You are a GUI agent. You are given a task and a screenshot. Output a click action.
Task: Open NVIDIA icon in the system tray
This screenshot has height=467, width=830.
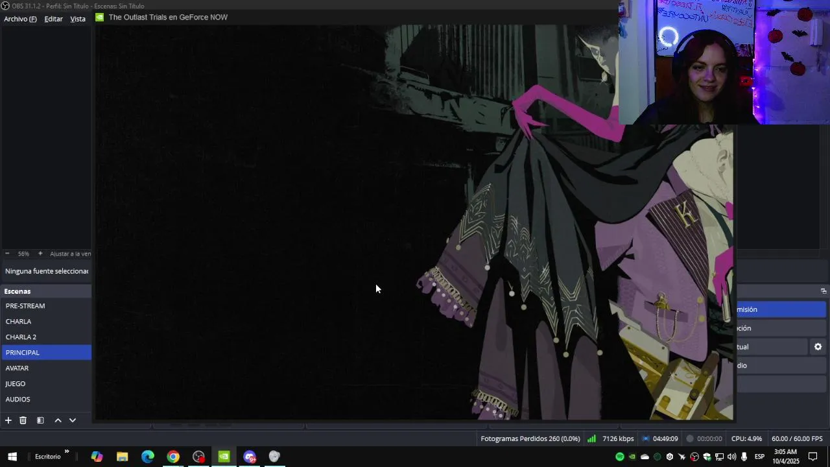[632, 457]
